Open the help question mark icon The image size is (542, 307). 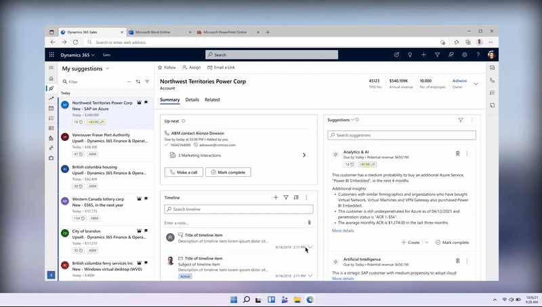click(478, 55)
